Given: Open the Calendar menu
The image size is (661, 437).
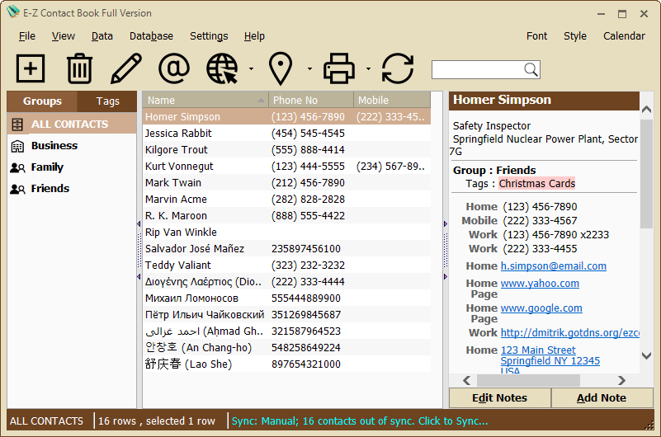Looking at the screenshot, I should coord(624,36).
